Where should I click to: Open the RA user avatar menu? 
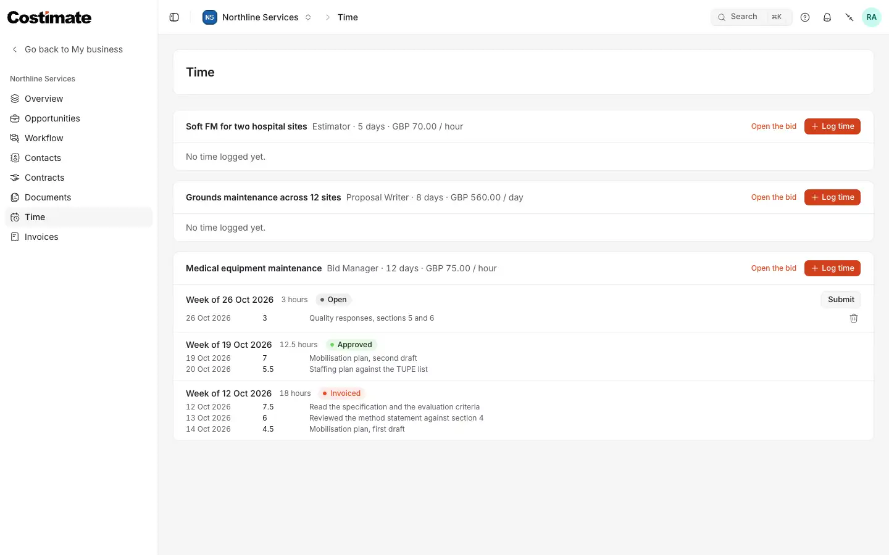(872, 17)
